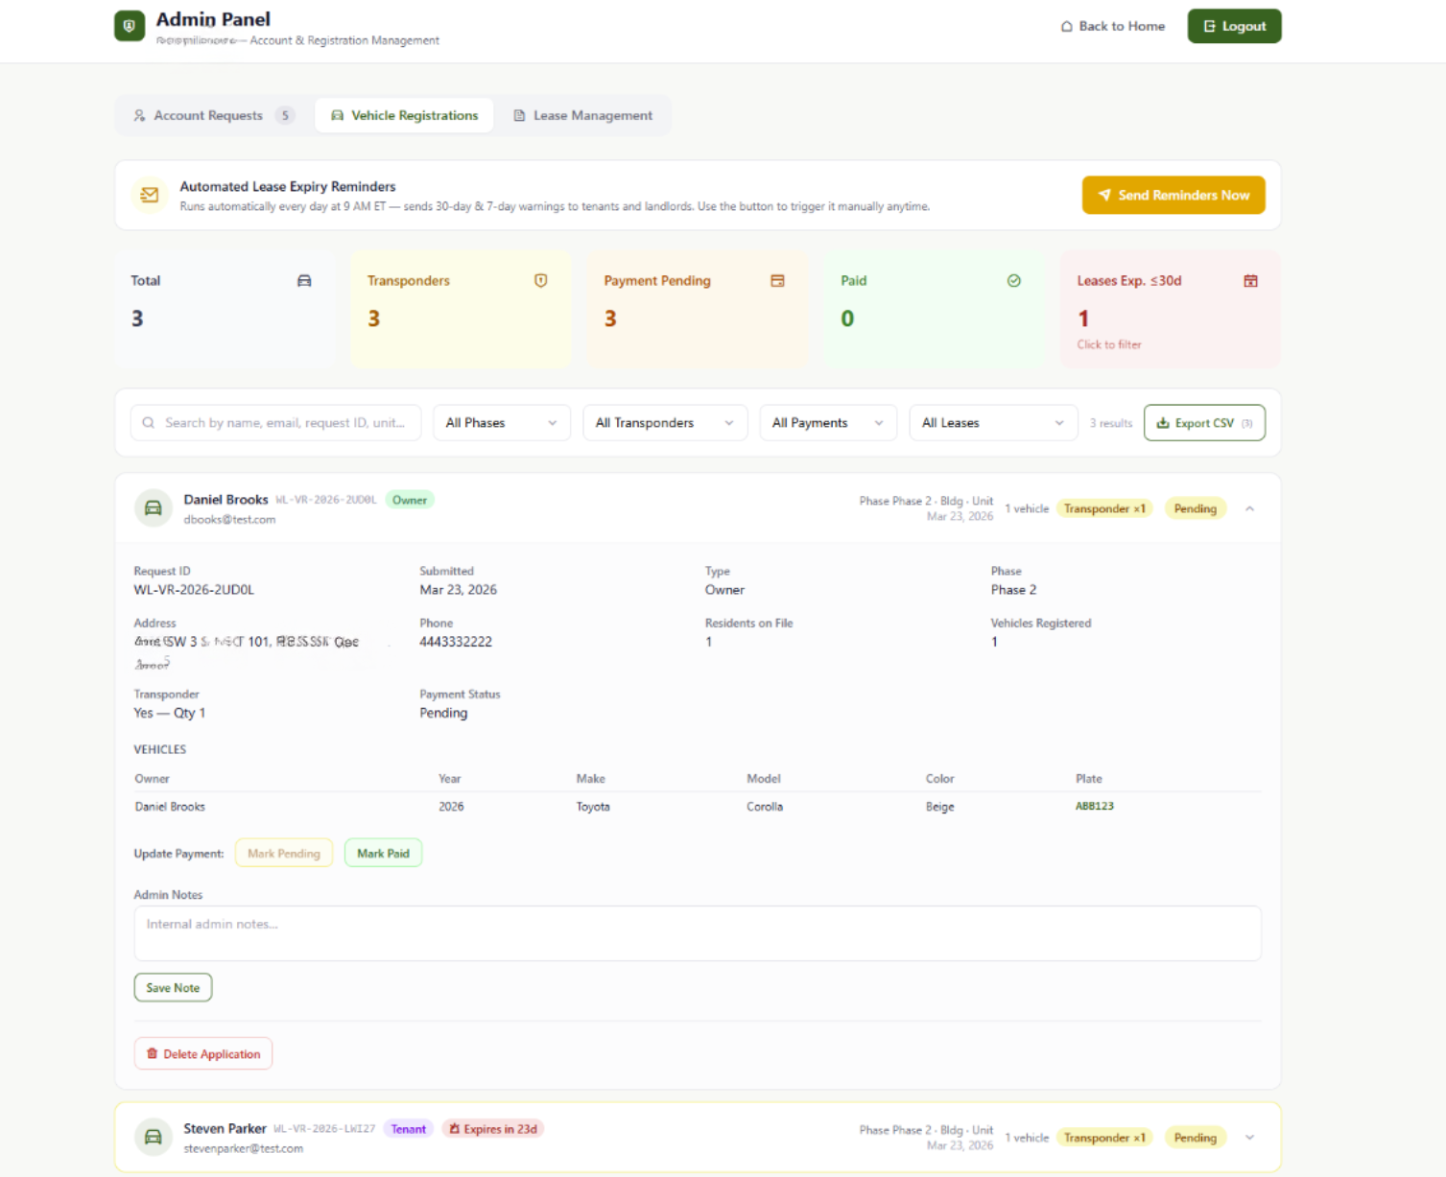Click the shield icon on Transponders card
1446x1177 pixels.
coord(541,281)
